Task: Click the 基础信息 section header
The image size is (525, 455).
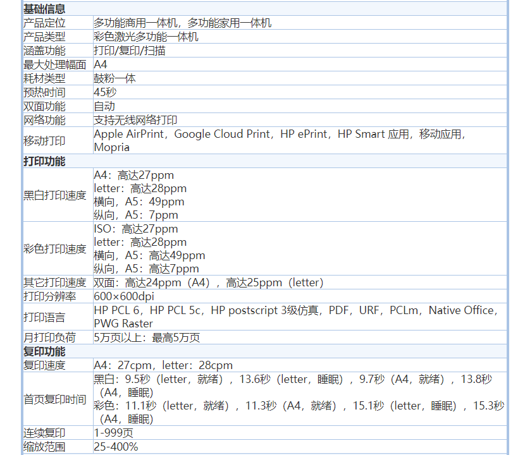Action: pos(44,9)
